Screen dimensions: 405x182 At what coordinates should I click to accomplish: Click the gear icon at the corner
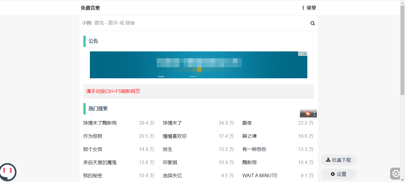click(x=395, y=174)
